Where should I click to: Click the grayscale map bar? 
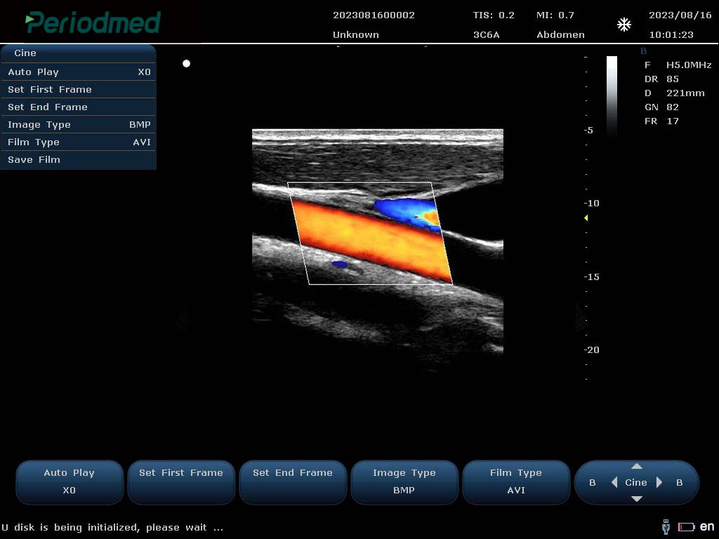pos(612,95)
